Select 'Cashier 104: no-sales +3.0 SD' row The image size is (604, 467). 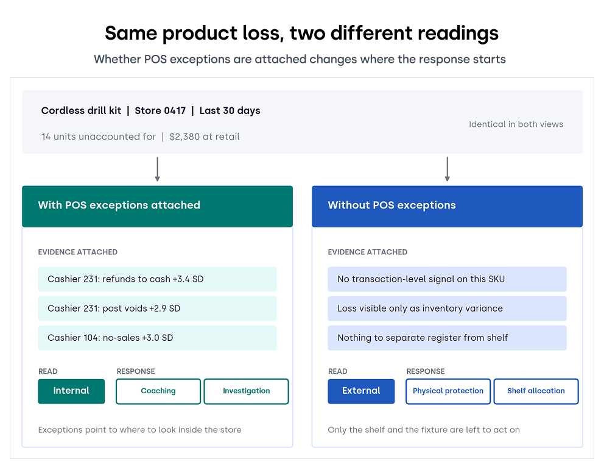coord(157,338)
